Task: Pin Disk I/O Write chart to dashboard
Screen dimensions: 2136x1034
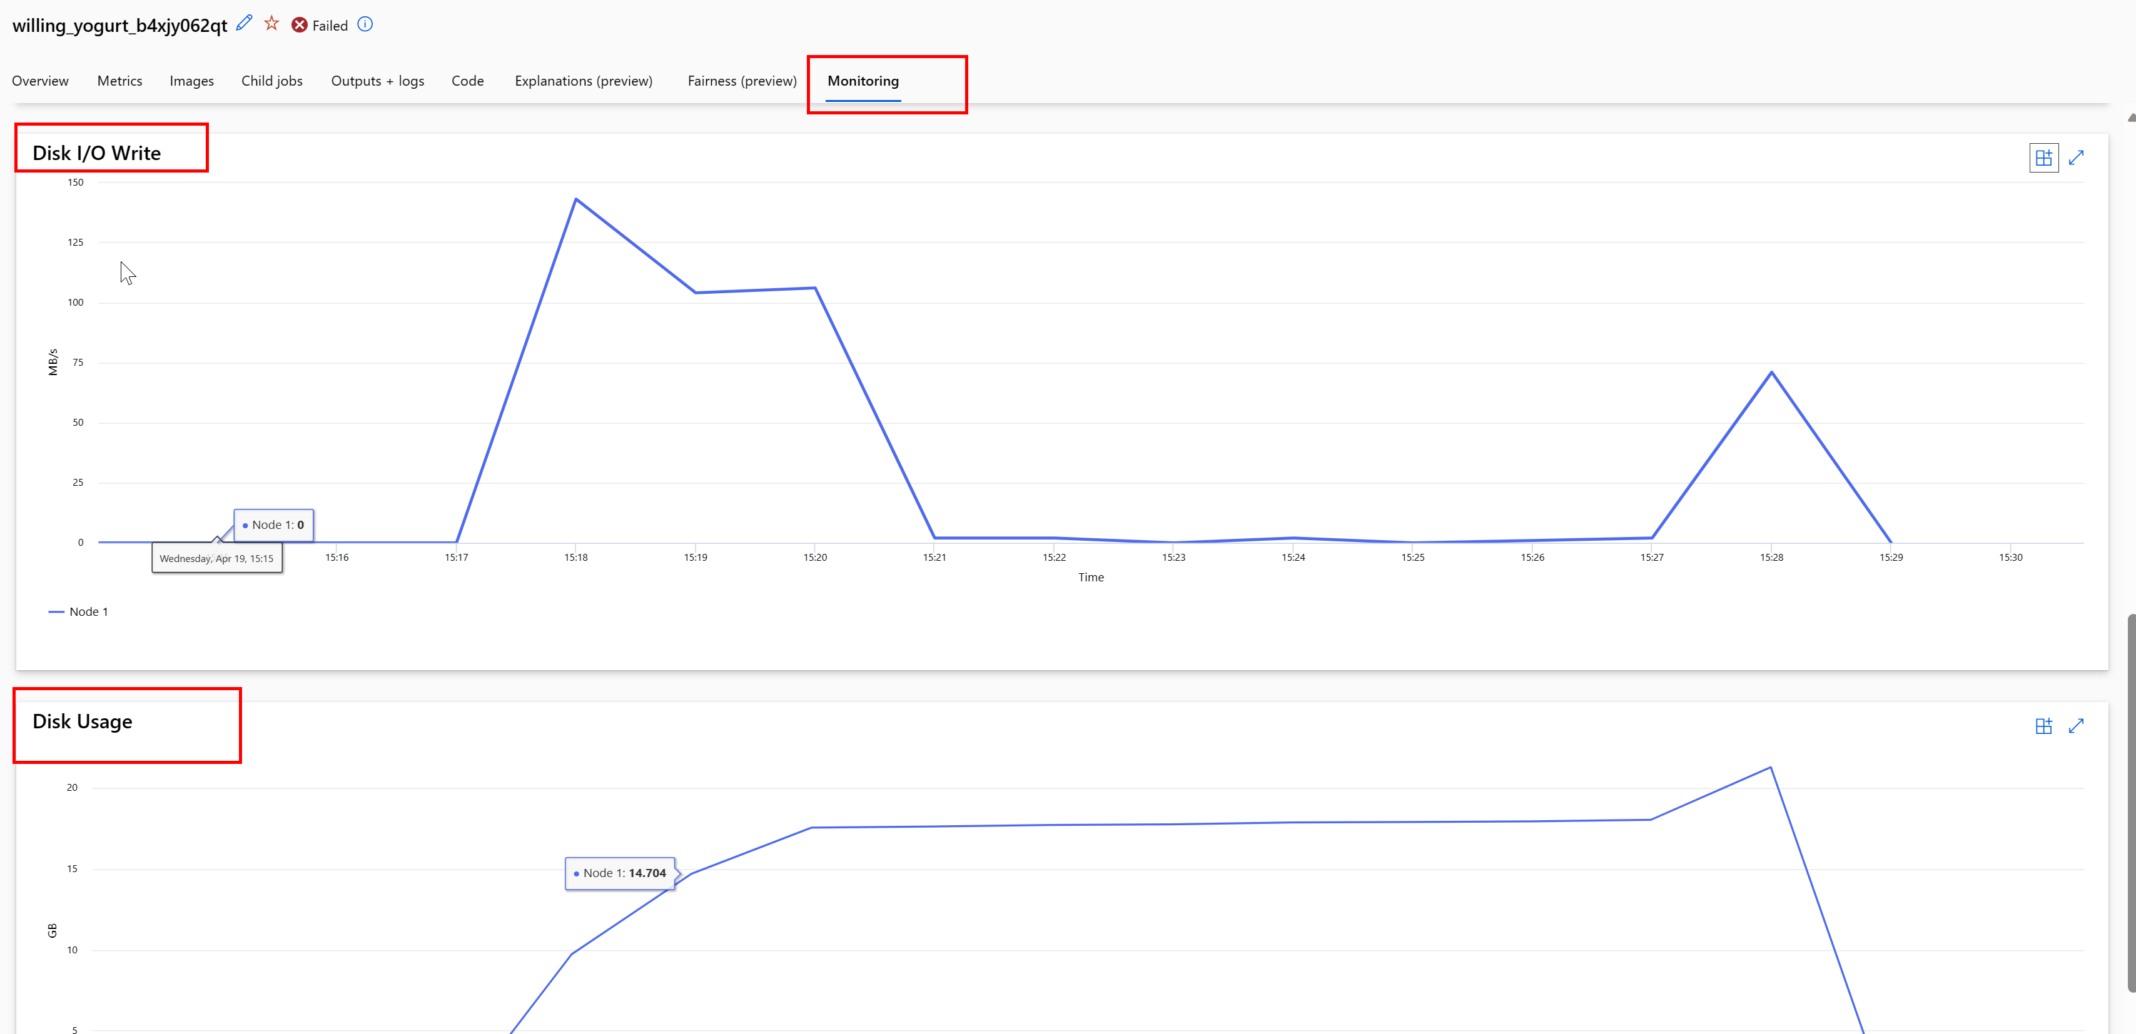Action: coord(2043,158)
